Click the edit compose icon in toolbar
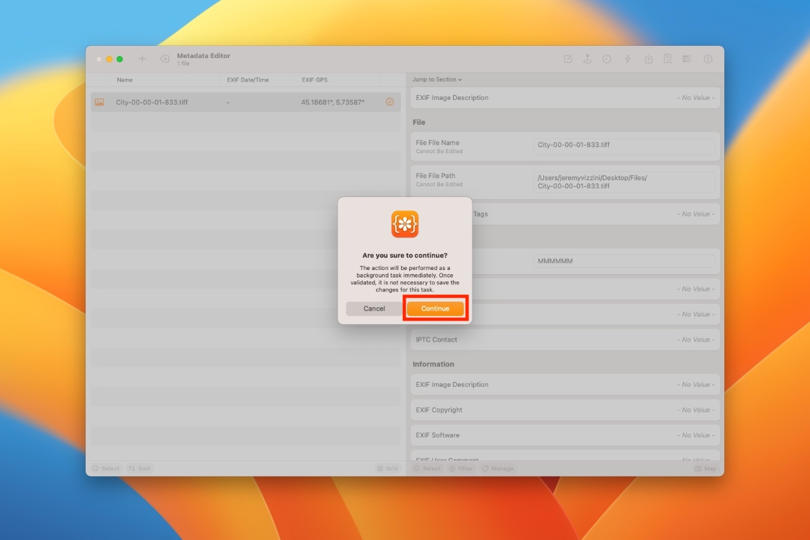Viewport: 810px width, 540px height. coord(567,59)
